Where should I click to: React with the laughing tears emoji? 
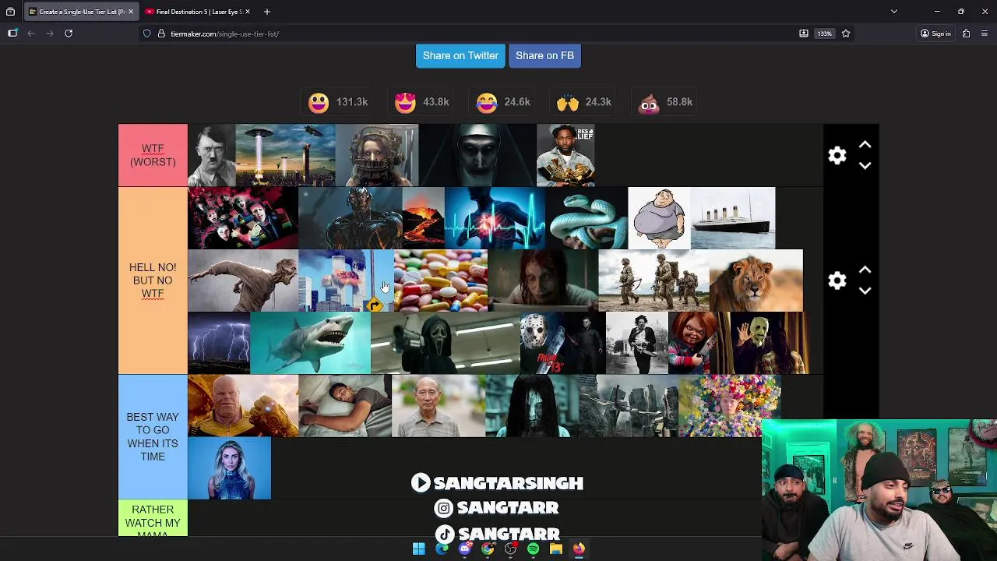pos(487,102)
